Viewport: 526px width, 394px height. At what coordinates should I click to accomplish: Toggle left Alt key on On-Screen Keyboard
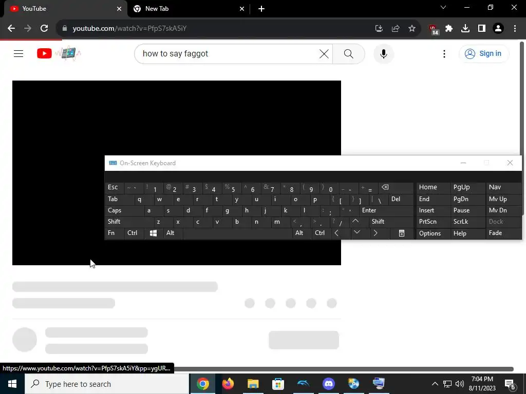[173, 233]
